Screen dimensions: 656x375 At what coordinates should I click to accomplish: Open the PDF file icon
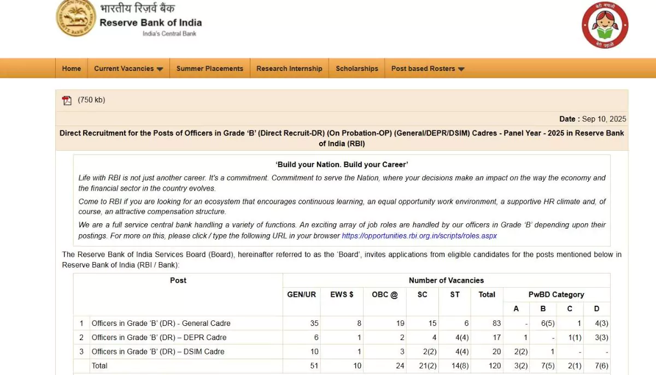pos(67,100)
